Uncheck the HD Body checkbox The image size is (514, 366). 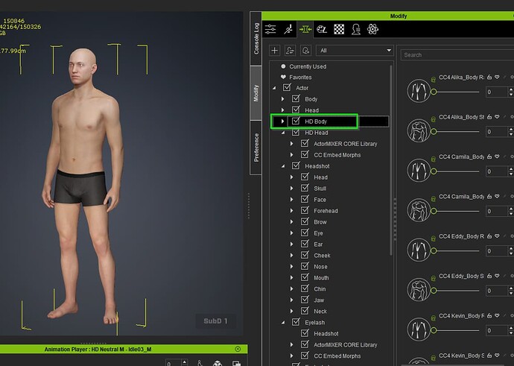tap(296, 121)
